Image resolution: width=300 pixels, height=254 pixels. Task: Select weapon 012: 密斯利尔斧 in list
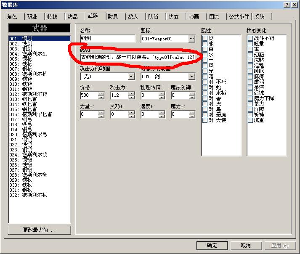pyautogui.click(x=40, y=94)
